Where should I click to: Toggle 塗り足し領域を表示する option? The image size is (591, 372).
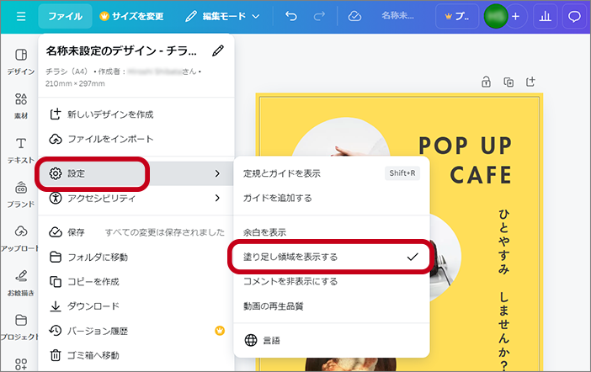tap(332, 257)
